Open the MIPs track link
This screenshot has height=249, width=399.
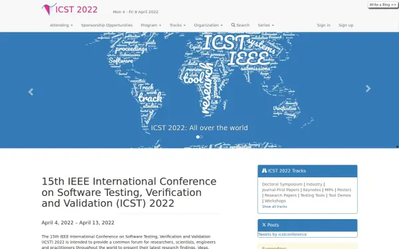(329, 190)
